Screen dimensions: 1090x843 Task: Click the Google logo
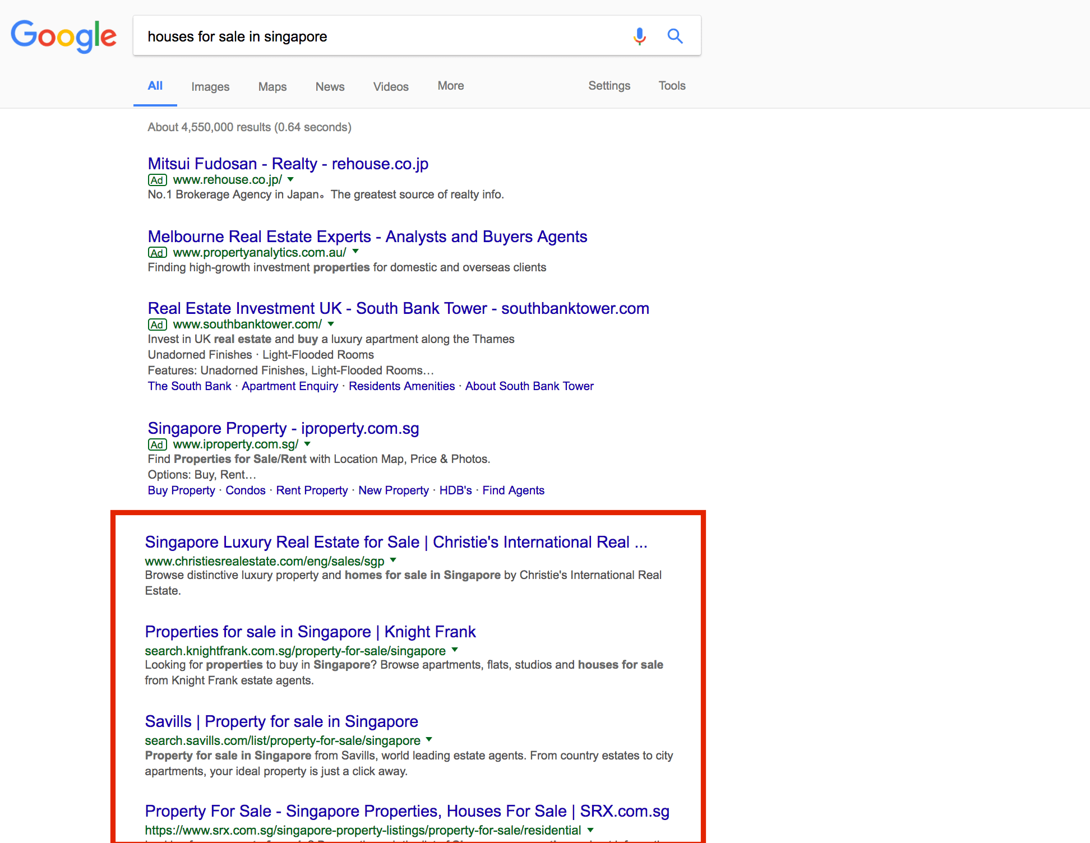pos(64,36)
